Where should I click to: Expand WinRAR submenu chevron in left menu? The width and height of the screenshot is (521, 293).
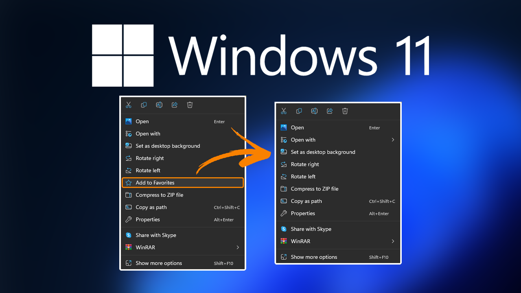[x=238, y=247]
